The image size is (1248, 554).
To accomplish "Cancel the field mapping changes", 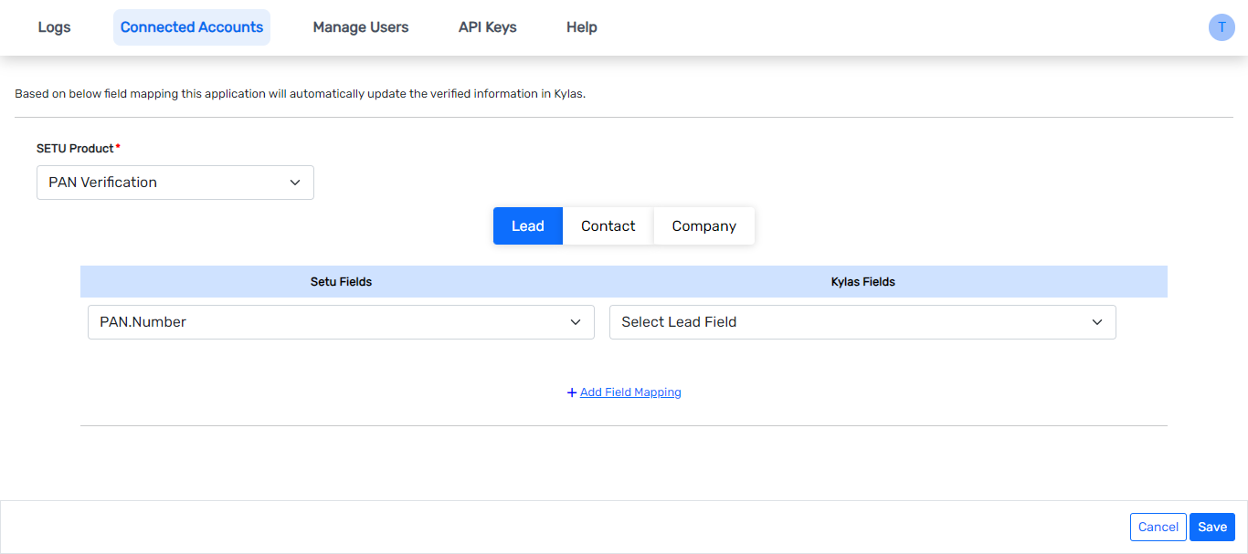I will click(1158, 527).
